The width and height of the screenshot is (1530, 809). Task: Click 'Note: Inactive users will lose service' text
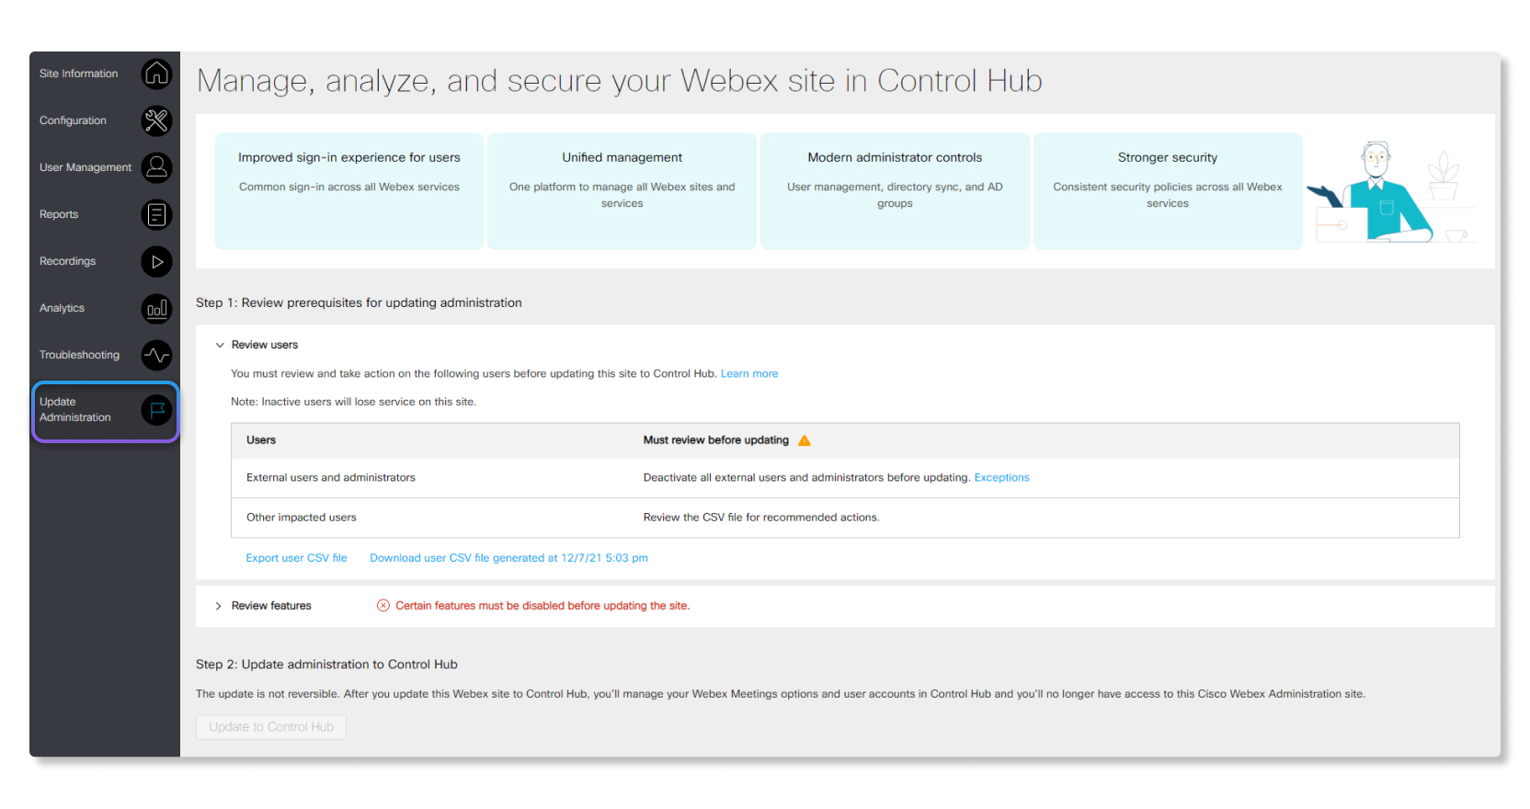353,402
